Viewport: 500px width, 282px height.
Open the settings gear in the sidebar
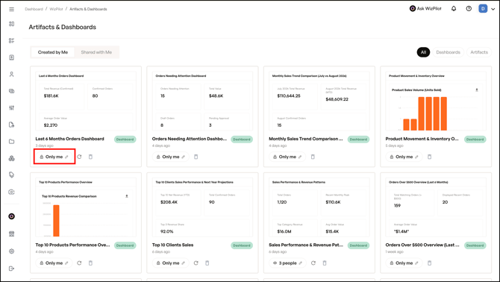coord(11,251)
